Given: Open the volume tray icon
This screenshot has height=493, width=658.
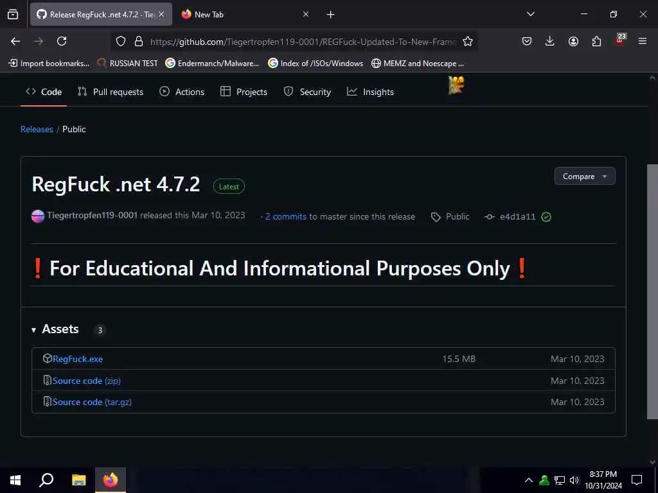Looking at the screenshot, I should click(574, 480).
